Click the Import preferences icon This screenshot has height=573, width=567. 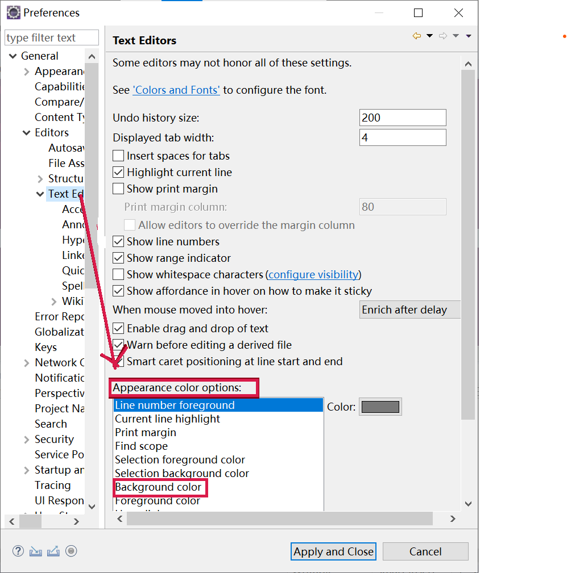click(35, 551)
